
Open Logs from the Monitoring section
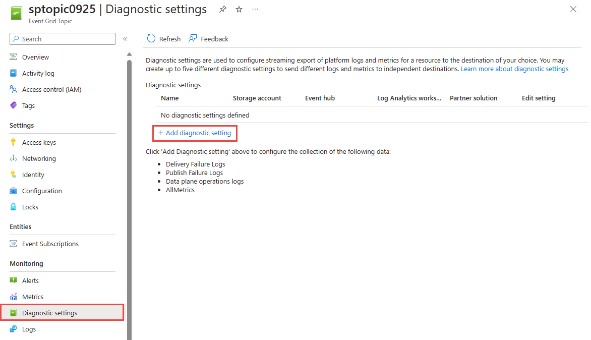pyautogui.click(x=28, y=328)
